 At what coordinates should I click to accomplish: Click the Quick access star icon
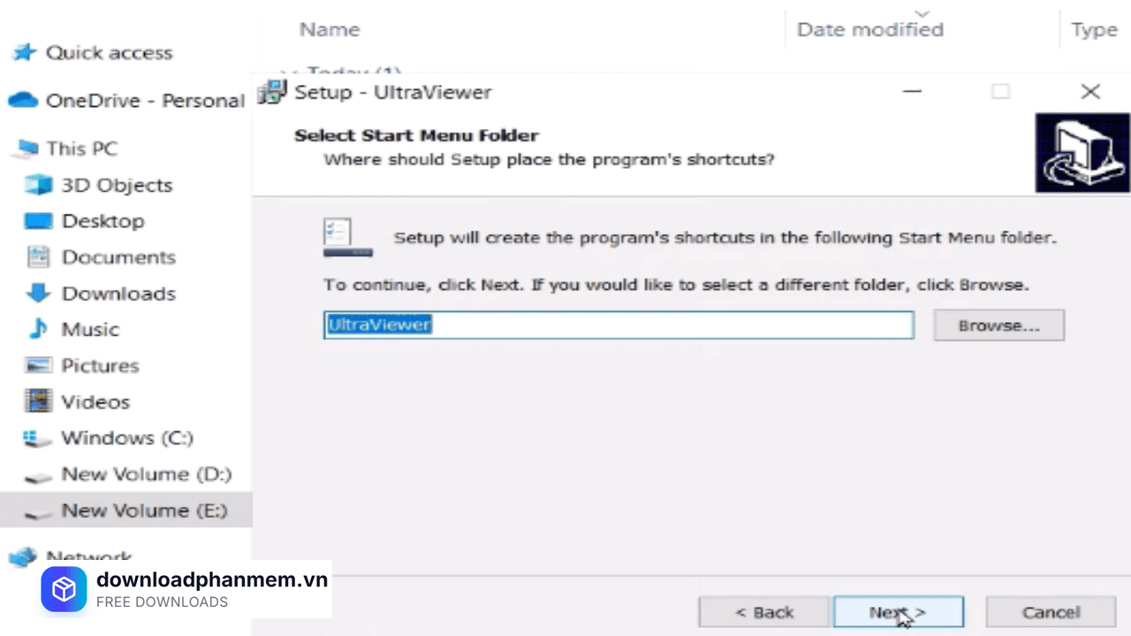pyautogui.click(x=23, y=53)
